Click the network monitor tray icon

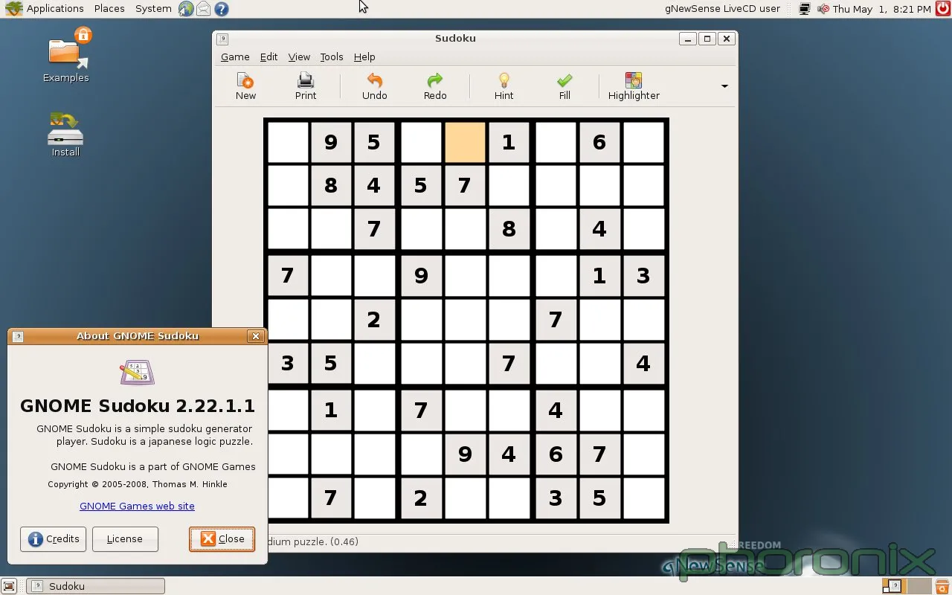tap(804, 9)
